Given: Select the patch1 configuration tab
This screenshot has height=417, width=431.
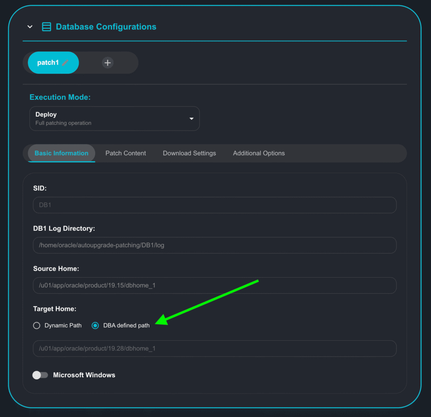Looking at the screenshot, I should [x=48, y=63].
